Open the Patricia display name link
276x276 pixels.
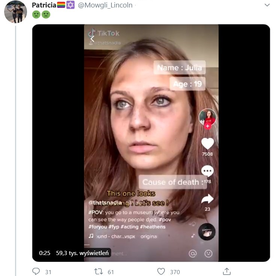coord(44,5)
